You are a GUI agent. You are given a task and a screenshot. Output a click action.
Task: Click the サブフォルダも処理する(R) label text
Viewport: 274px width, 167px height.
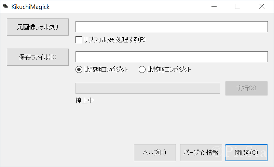(114, 40)
